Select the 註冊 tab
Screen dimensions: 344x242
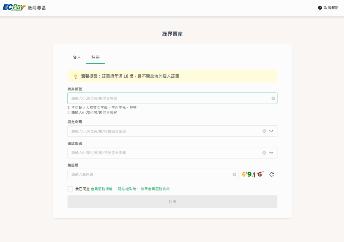click(x=95, y=58)
